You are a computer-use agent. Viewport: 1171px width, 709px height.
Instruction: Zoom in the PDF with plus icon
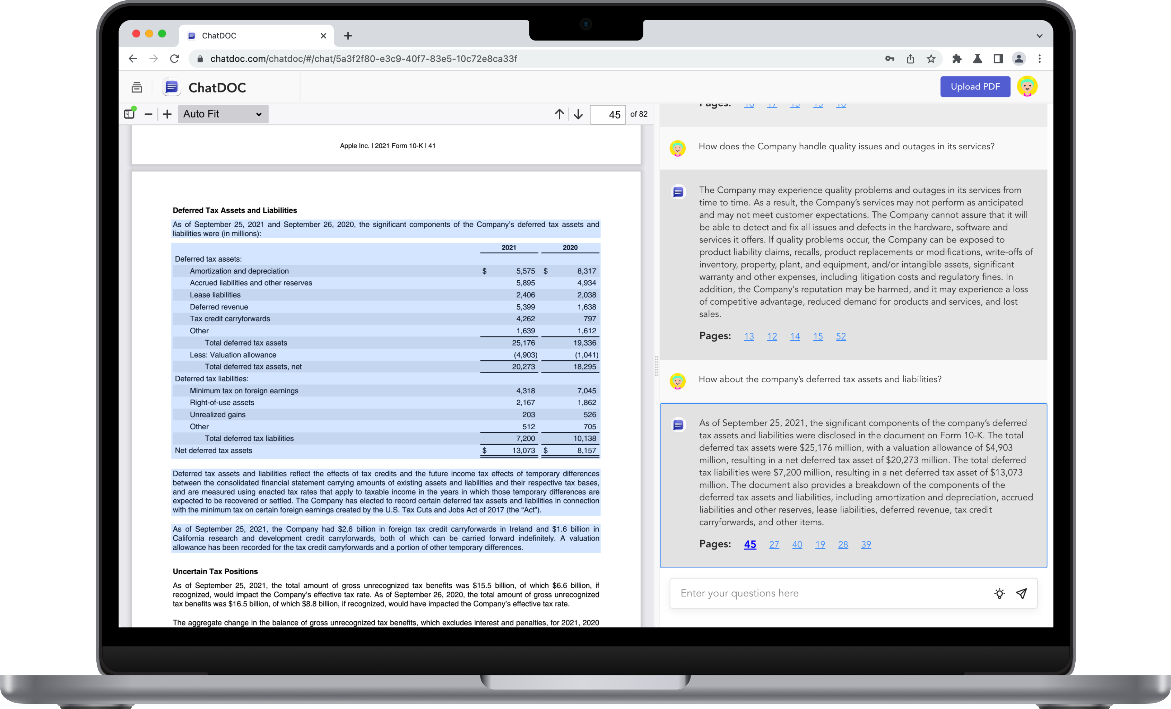(x=167, y=114)
